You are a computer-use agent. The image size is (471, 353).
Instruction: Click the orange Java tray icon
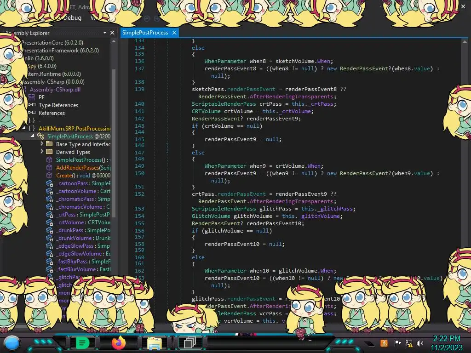click(384, 343)
